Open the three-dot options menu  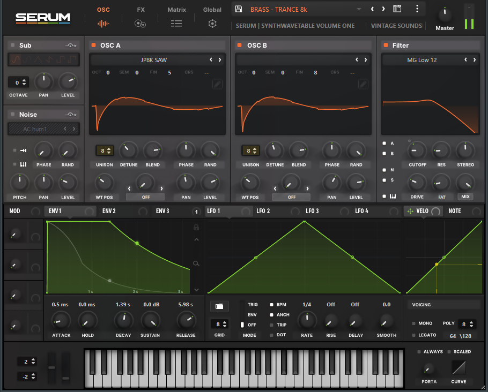coord(417,9)
